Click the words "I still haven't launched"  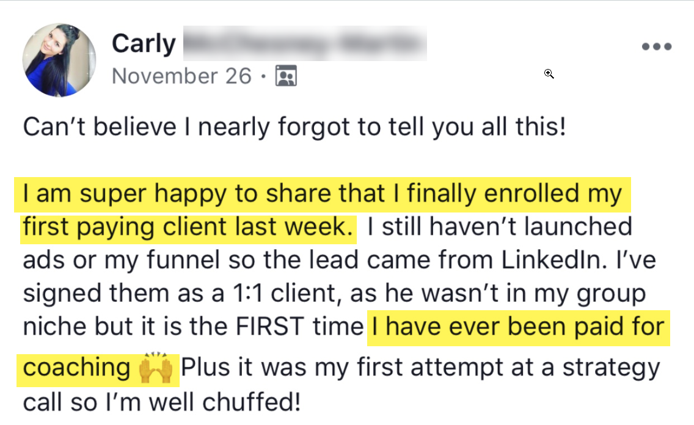click(498, 227)
